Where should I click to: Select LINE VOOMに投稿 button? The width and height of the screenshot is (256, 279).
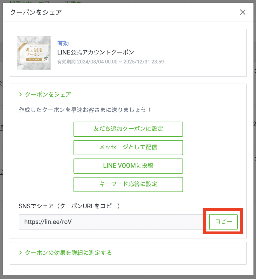[x=128, y=166]
